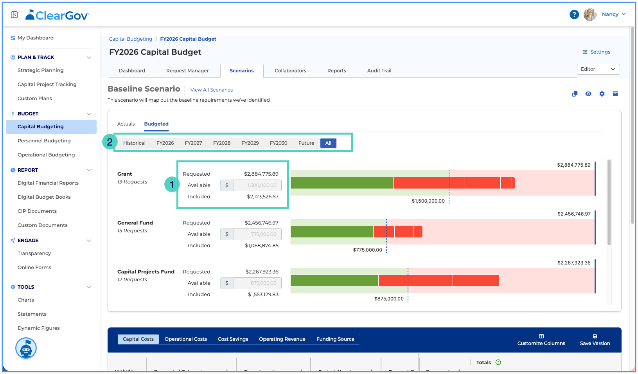This screenshot has width=638, height=374.
Task: Click the Save Version disk icon
Action: click(595, 336)
